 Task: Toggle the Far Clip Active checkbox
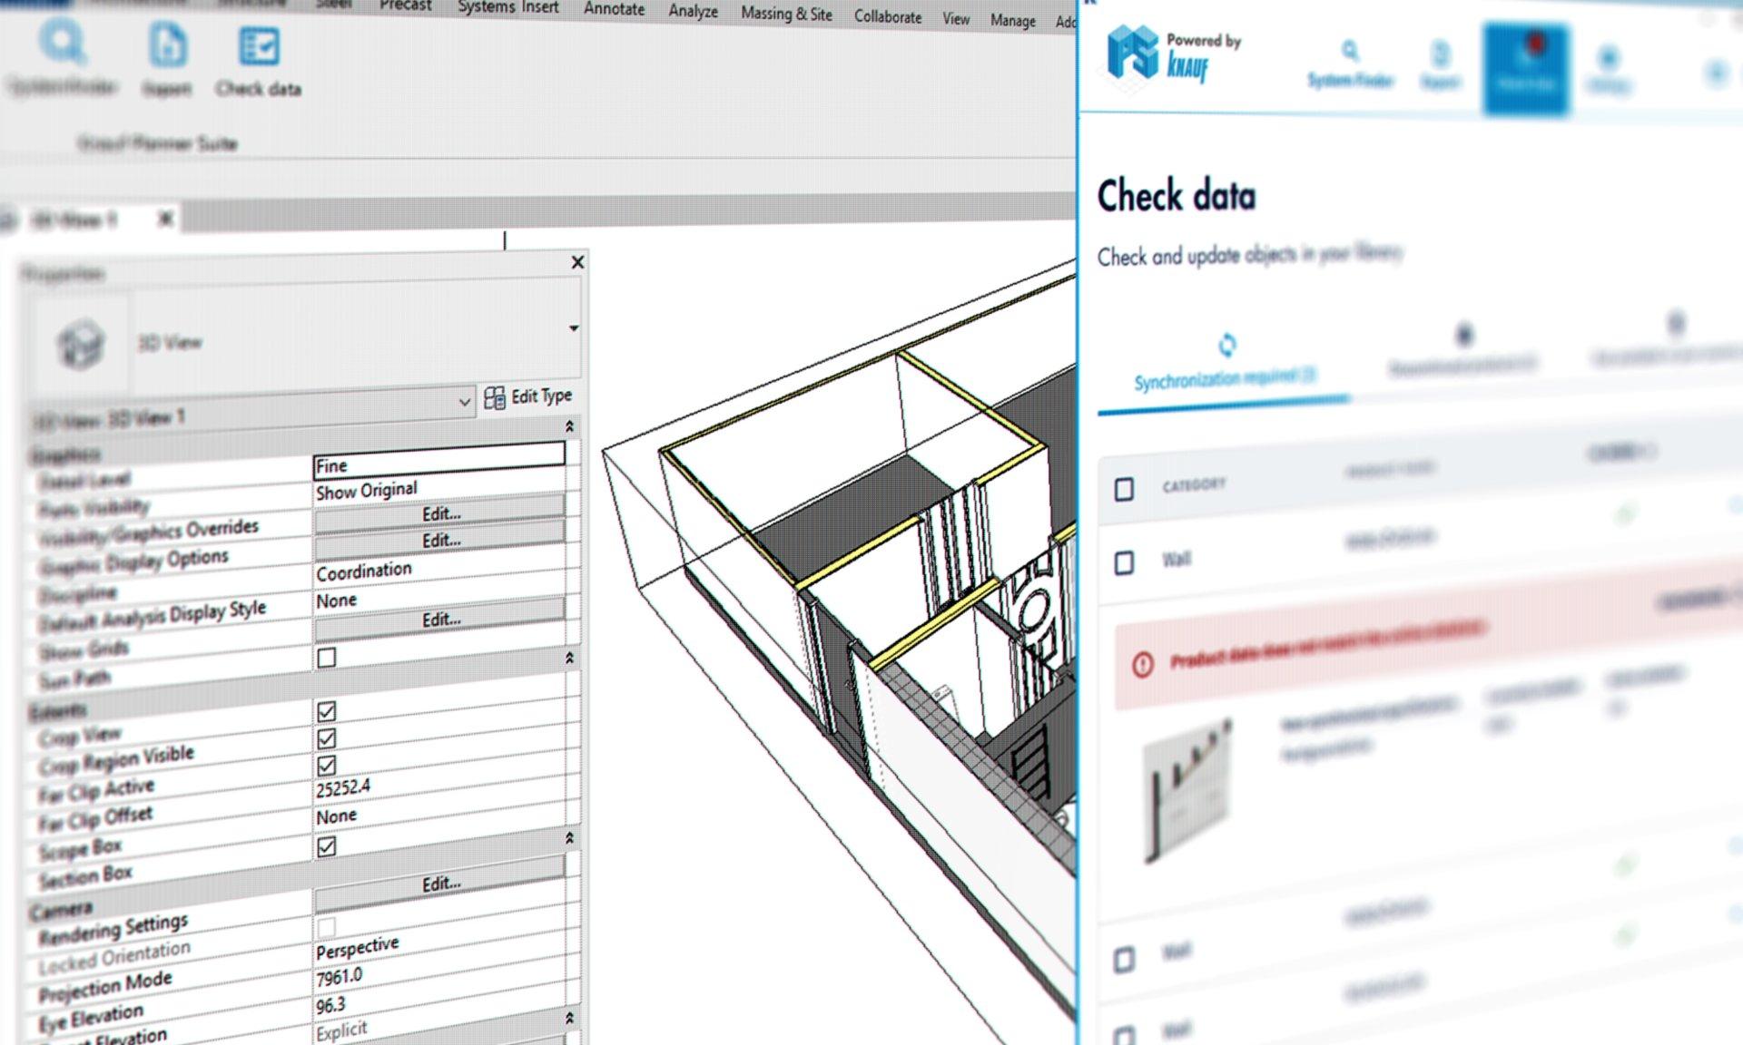click(x=327, y=766)
